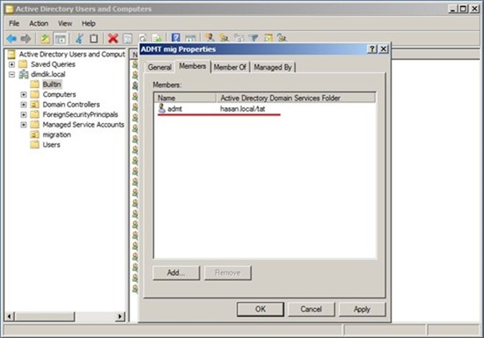The image size is (484, 338).
Task: Open the File menu
Action: pos(14,23)
